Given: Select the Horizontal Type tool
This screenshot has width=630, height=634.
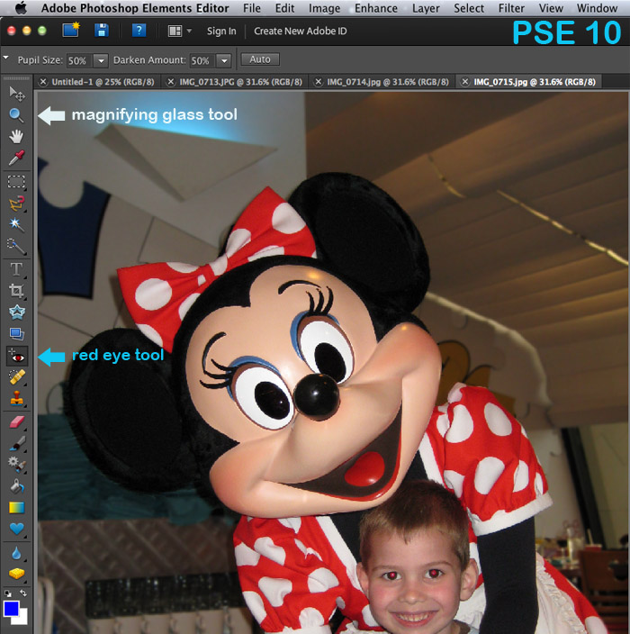Looking at the screenshot, I should [x=16, y=269].
